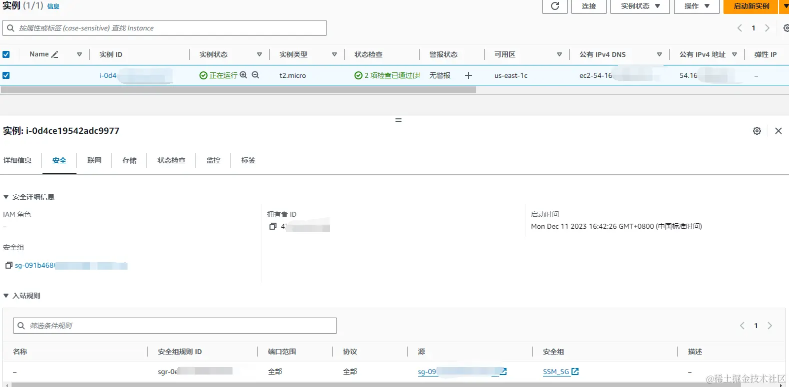Click the 端口范围 column header
Viewport: 789px width, 387px height.
[x=282, y=352]
